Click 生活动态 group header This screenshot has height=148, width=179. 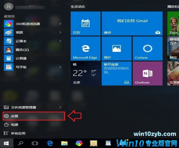point(78,7)
